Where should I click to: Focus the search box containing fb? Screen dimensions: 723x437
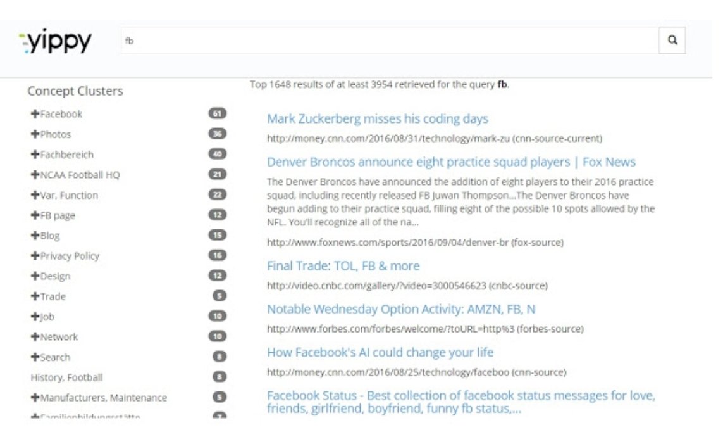coord(390,40)
